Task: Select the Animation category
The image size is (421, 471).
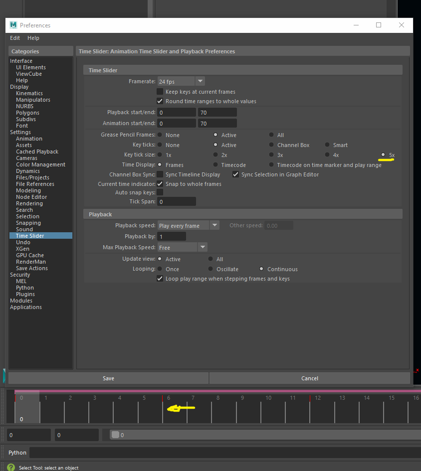Action: pyautogui.click(x=29, y=139)
